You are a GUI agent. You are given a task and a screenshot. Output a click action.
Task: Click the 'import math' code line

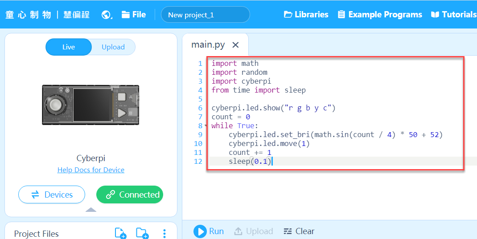click(x=235, y=64)
